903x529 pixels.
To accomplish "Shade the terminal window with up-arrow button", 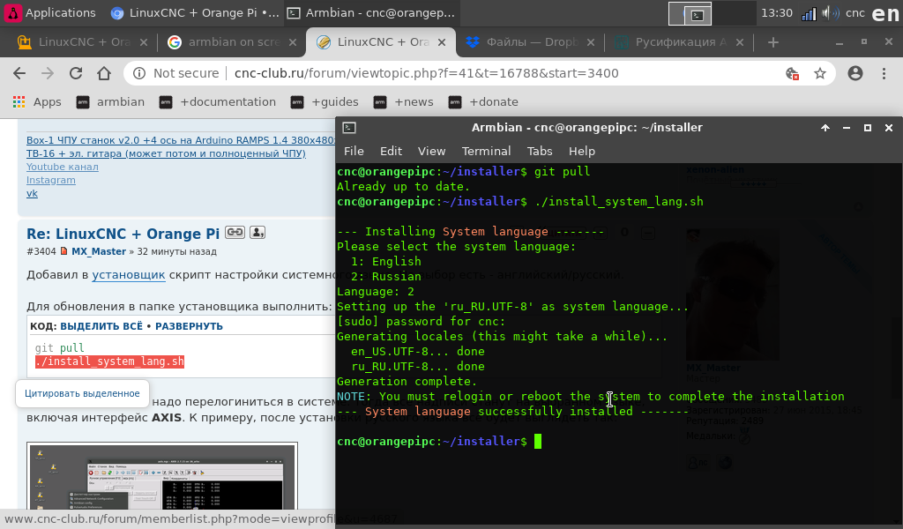I will [825, 128].
